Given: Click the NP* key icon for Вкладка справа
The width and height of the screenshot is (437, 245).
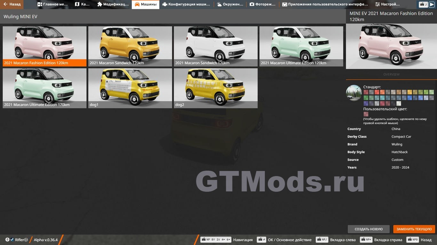Looking at the screenshot, I should click(366, 240).
